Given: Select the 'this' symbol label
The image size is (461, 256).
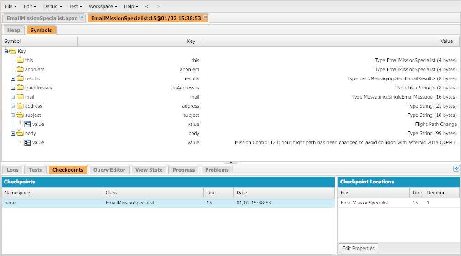Looking at the screenshot, I should click(x=29, y=60).
